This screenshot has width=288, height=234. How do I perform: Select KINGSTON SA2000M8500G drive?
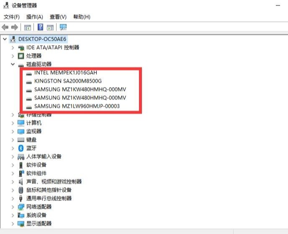(x=68, y=81)
